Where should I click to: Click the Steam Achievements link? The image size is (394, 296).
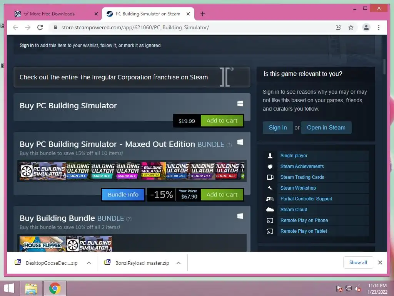click(302, 166)
